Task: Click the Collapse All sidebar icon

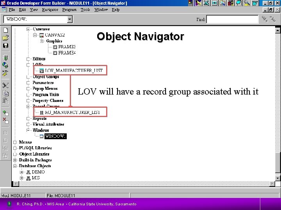Action: click(x=5, y=156)
